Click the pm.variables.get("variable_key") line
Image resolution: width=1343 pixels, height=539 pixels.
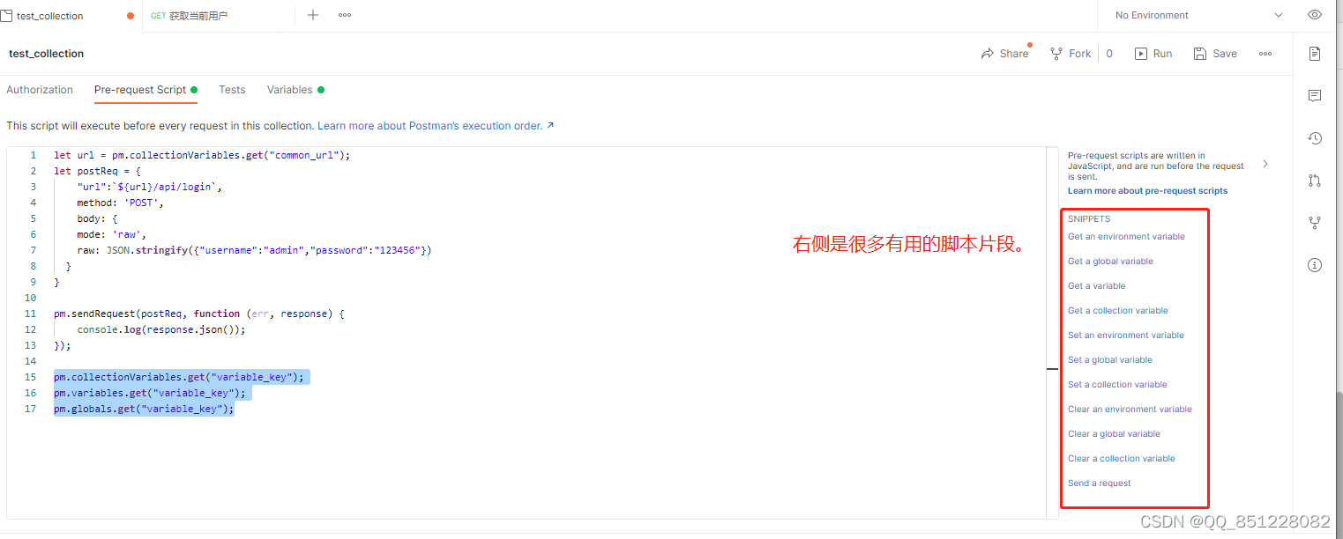tap(149, 393)
